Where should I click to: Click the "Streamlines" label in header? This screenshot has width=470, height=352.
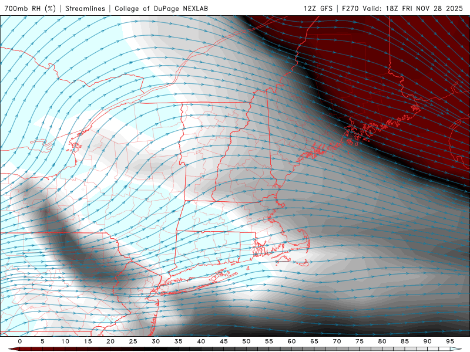[x=85, y=8]
